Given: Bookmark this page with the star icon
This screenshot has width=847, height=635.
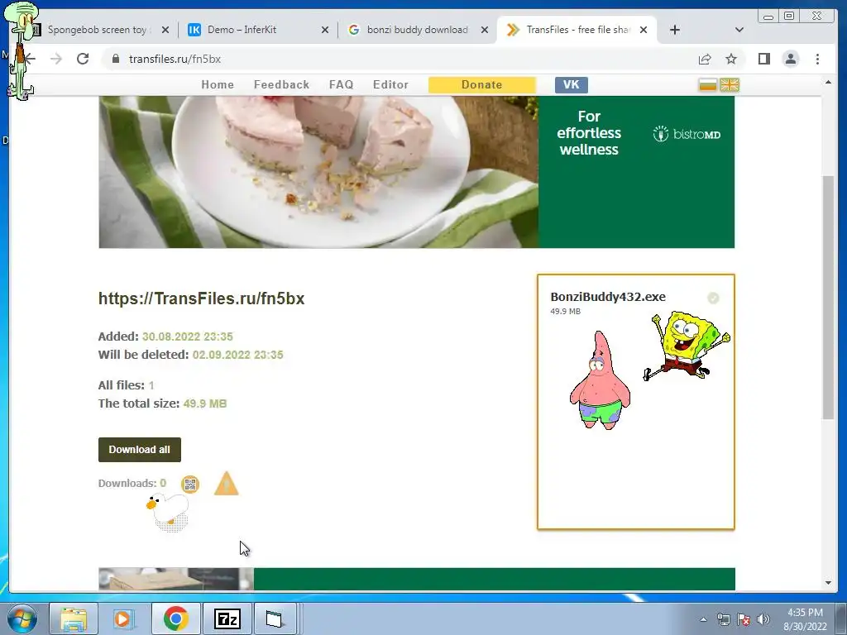Looking at the screenshot, I should 731,59.
